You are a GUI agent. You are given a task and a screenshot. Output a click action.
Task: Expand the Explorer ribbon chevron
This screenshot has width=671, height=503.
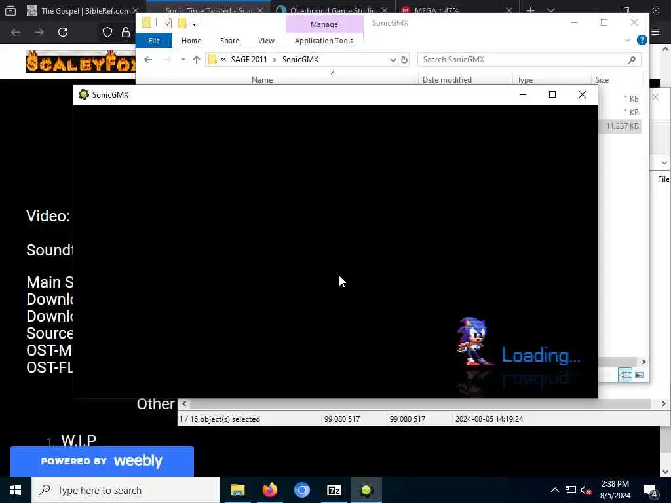(x=627, y=40)
